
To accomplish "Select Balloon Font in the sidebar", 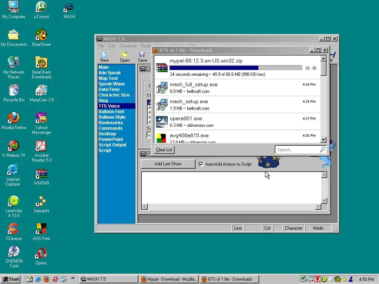I will (x=117, y=112).
